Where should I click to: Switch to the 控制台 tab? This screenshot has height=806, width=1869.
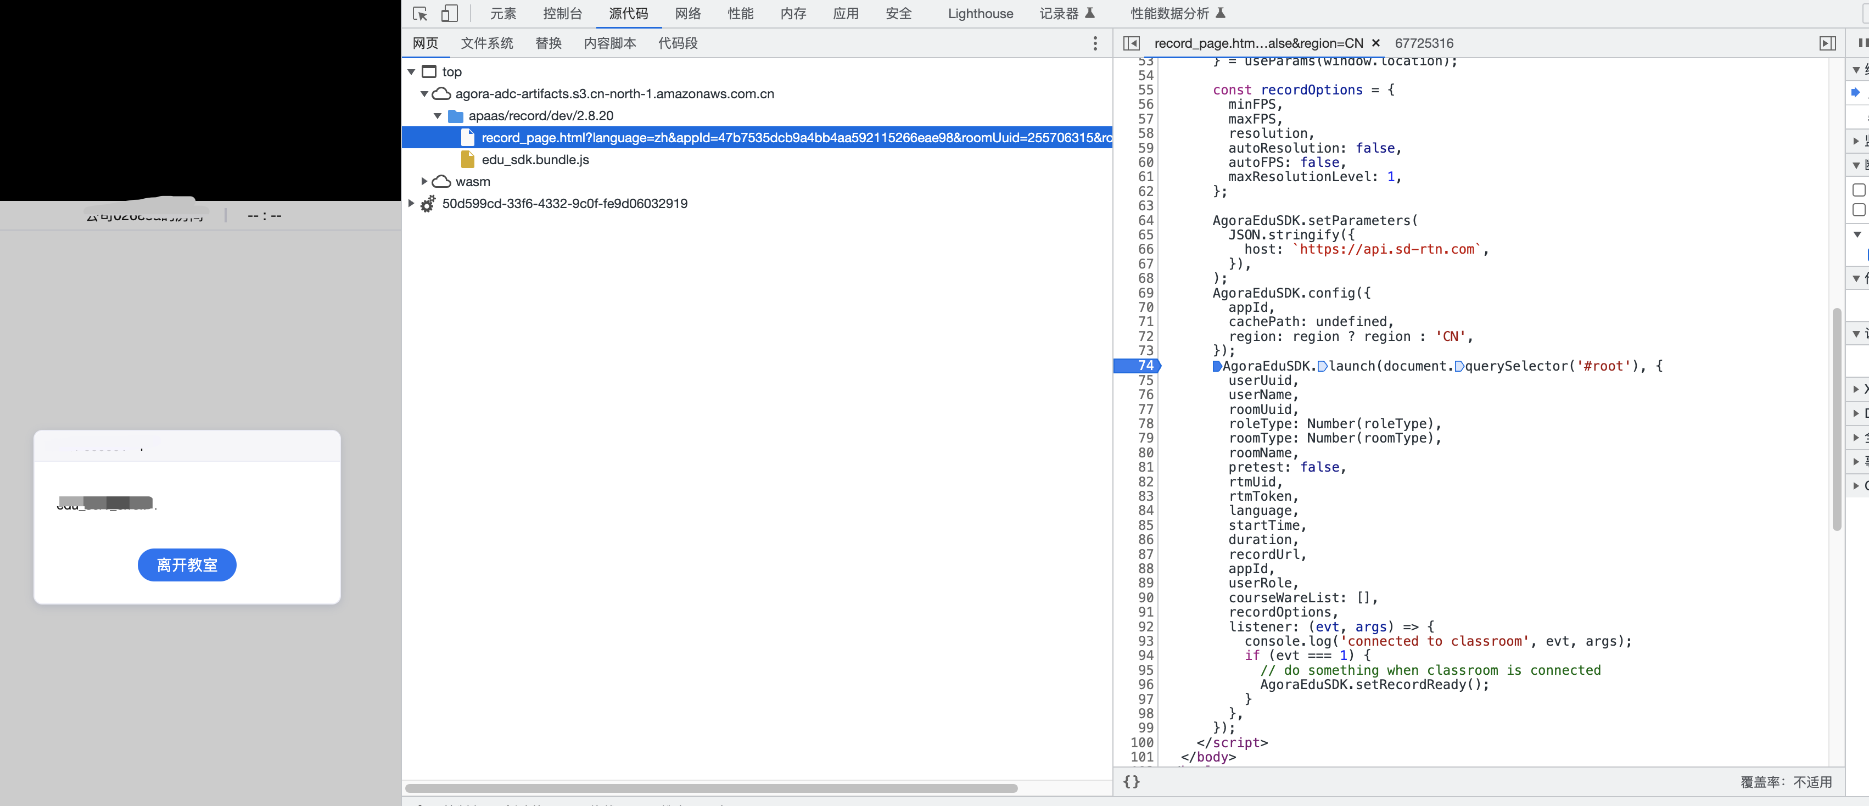point(562,14)
